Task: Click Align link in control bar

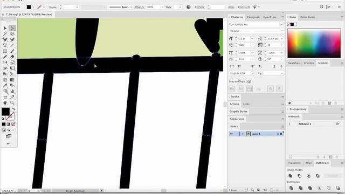Action: 231,7
